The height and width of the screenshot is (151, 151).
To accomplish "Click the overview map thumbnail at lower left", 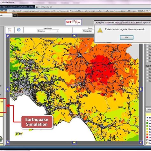I will (x=1, y=130).
